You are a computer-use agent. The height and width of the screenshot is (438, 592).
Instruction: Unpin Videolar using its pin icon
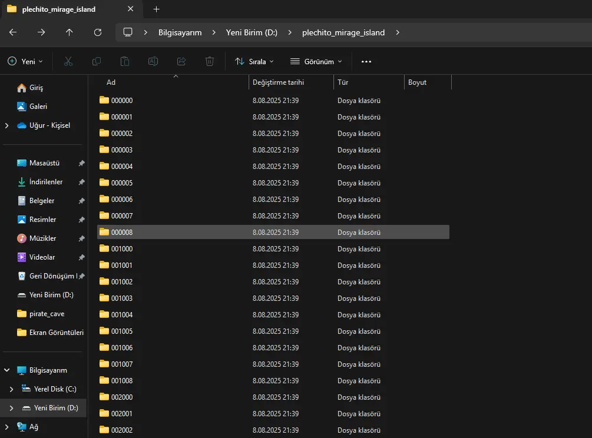(x=81, y=257)
